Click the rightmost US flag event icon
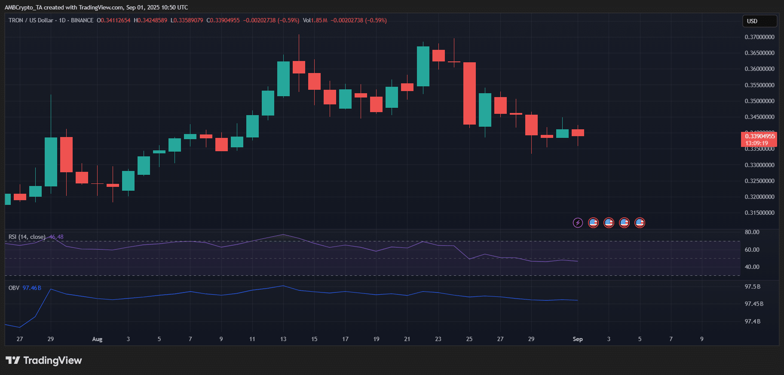 (640, 223)
